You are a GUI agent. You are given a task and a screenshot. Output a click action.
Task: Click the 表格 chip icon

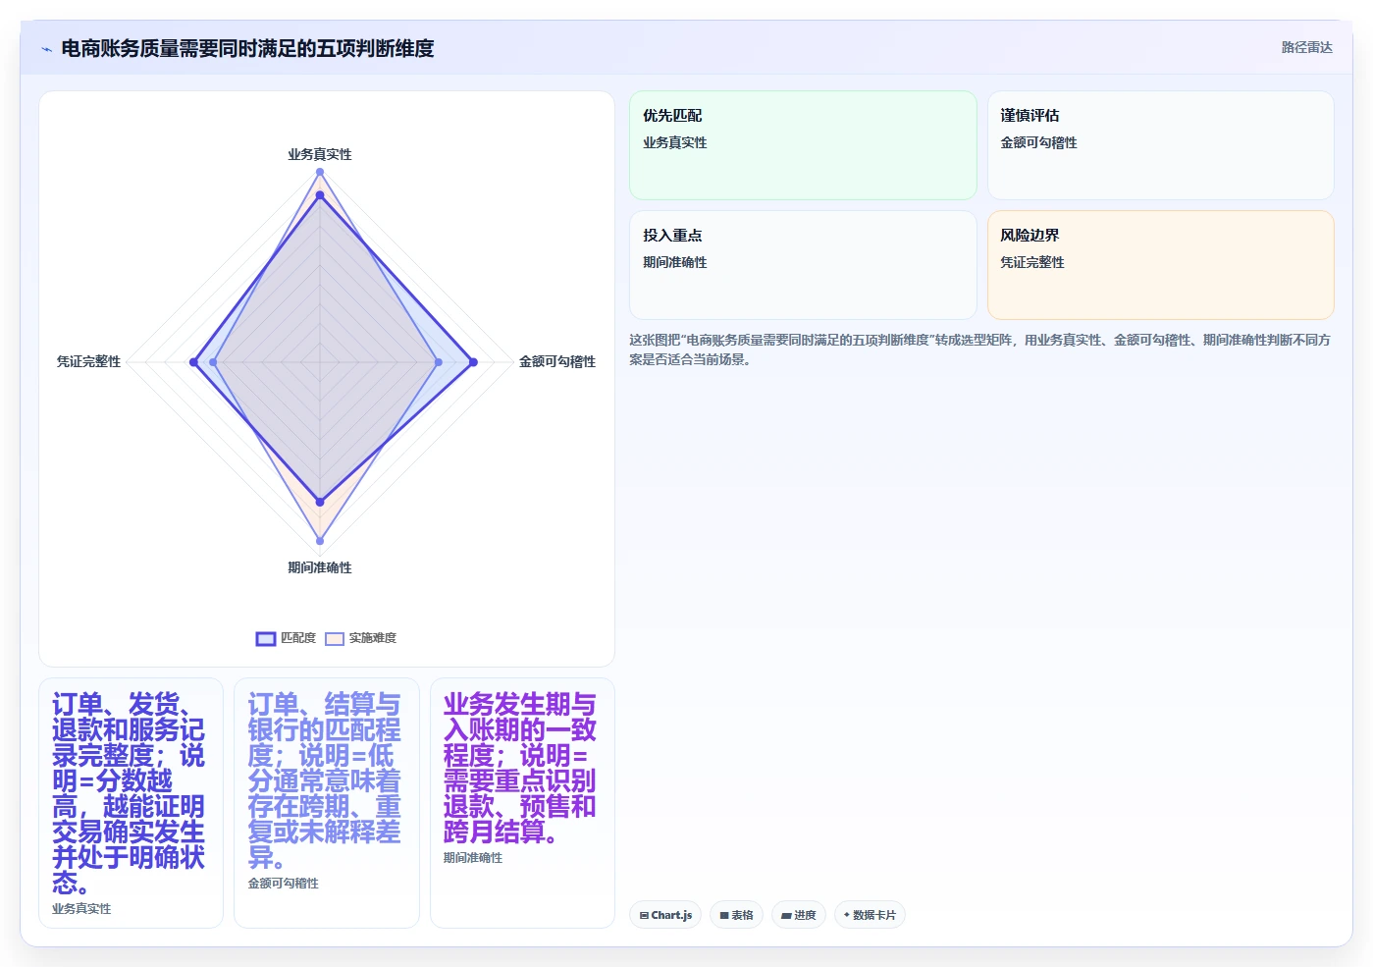[724, 915]
